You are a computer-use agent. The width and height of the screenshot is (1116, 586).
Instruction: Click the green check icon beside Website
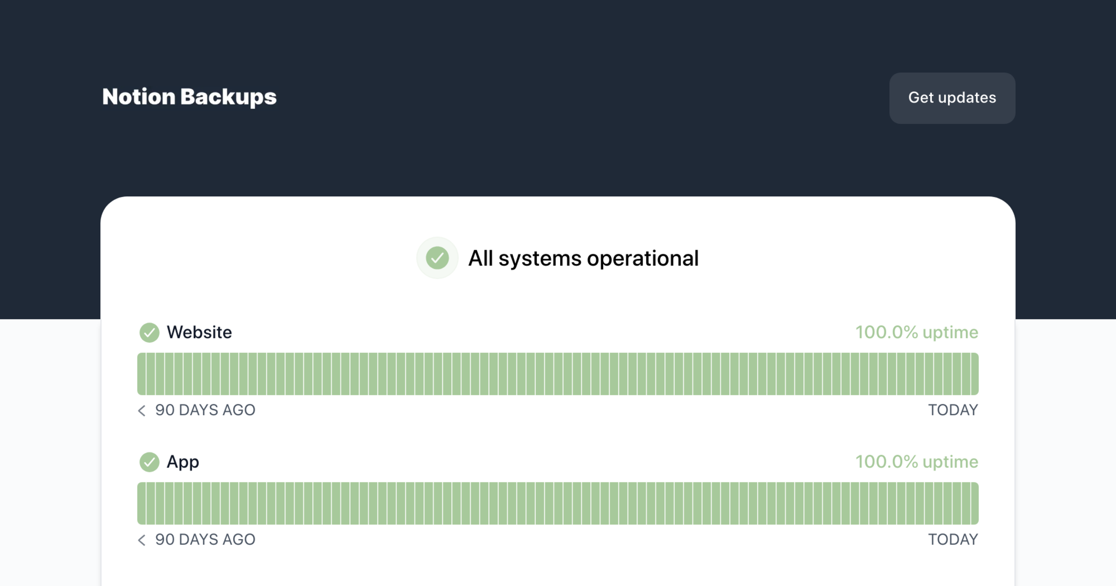coord(149,333)
